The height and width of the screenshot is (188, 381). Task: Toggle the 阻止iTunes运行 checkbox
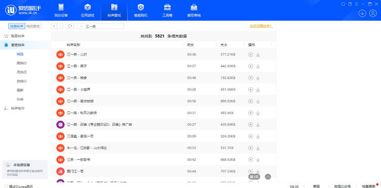(x=6, y=186)
